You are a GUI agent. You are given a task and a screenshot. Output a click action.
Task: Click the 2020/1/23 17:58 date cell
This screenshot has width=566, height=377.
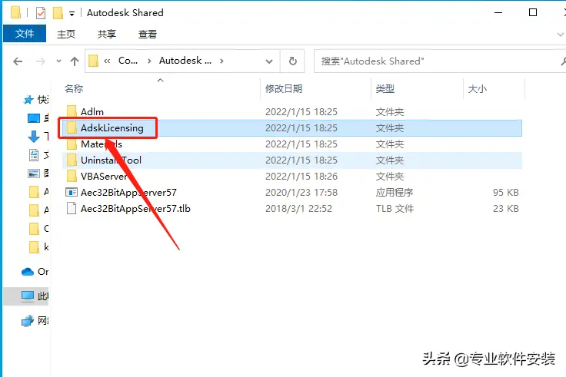(x=301, y=193)
